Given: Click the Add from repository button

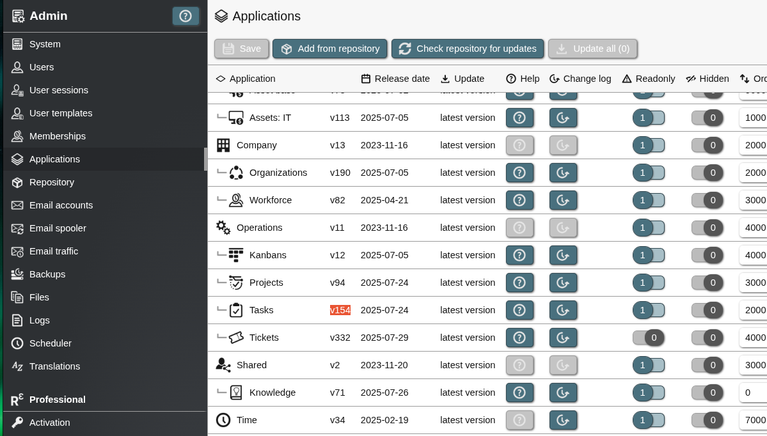Looking at the screenshot, I should tap(330, 49).
